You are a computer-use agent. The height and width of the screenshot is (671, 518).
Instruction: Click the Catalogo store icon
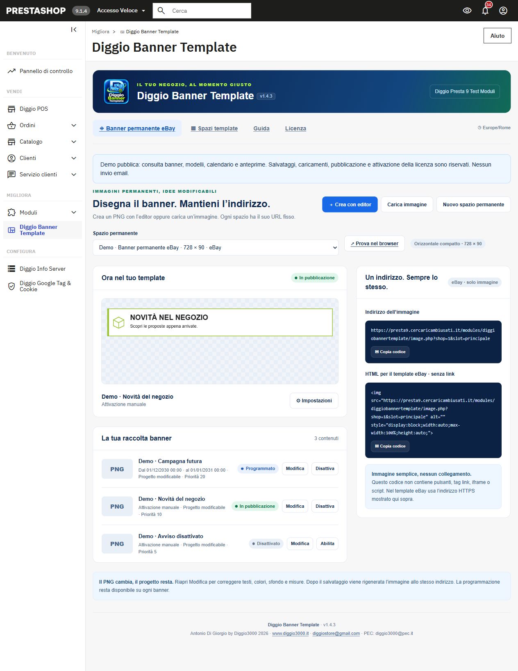[x=11, y=142]
